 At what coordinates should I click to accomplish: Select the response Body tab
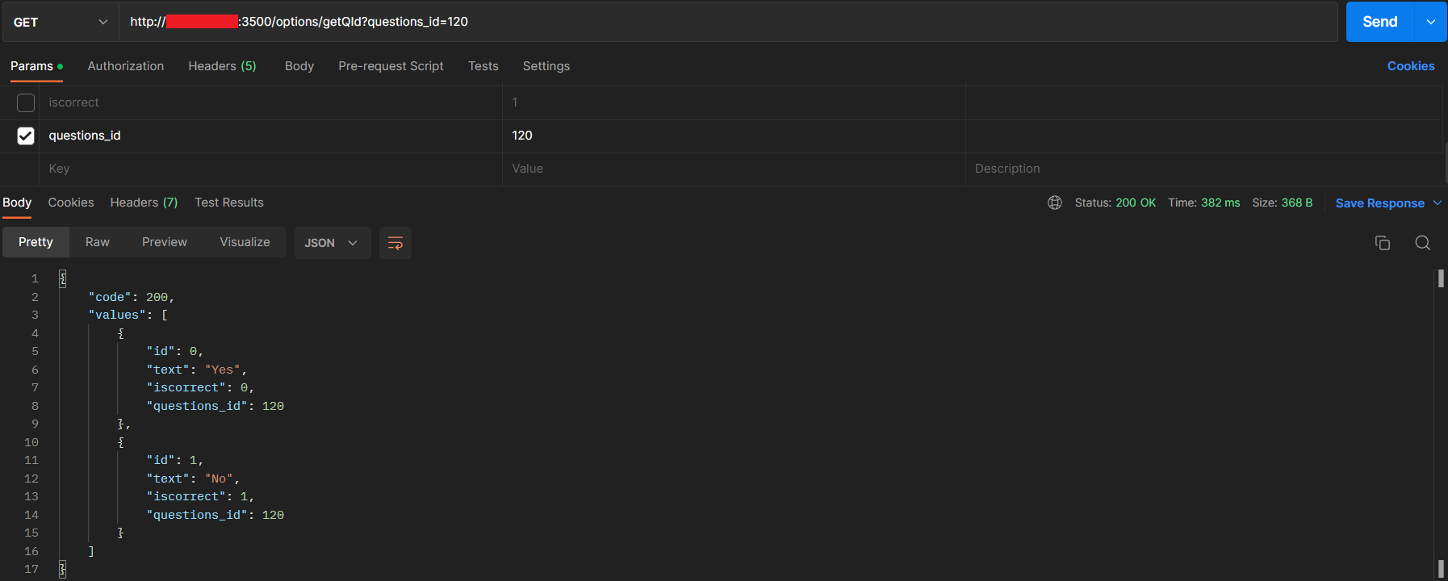click(x=17, y=203)
